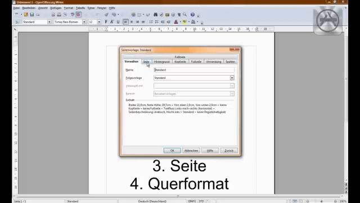Open the New document dropdown arrow
The image size is (360, 203).
pos(21,15)
